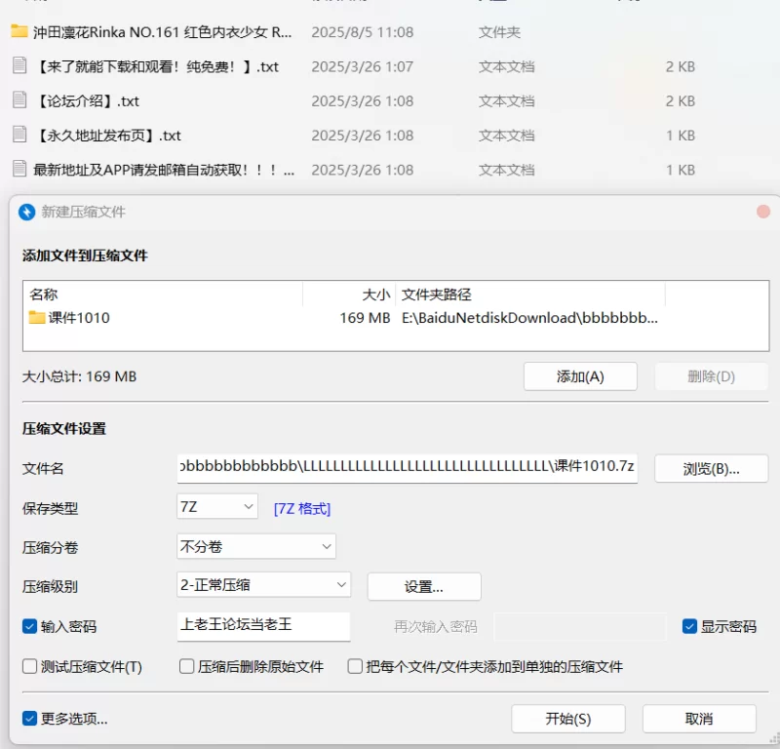The image size is (780, 749).
Task: Click the 1 KB size of 【永久地址发布页】.txt
Action: 680,136
